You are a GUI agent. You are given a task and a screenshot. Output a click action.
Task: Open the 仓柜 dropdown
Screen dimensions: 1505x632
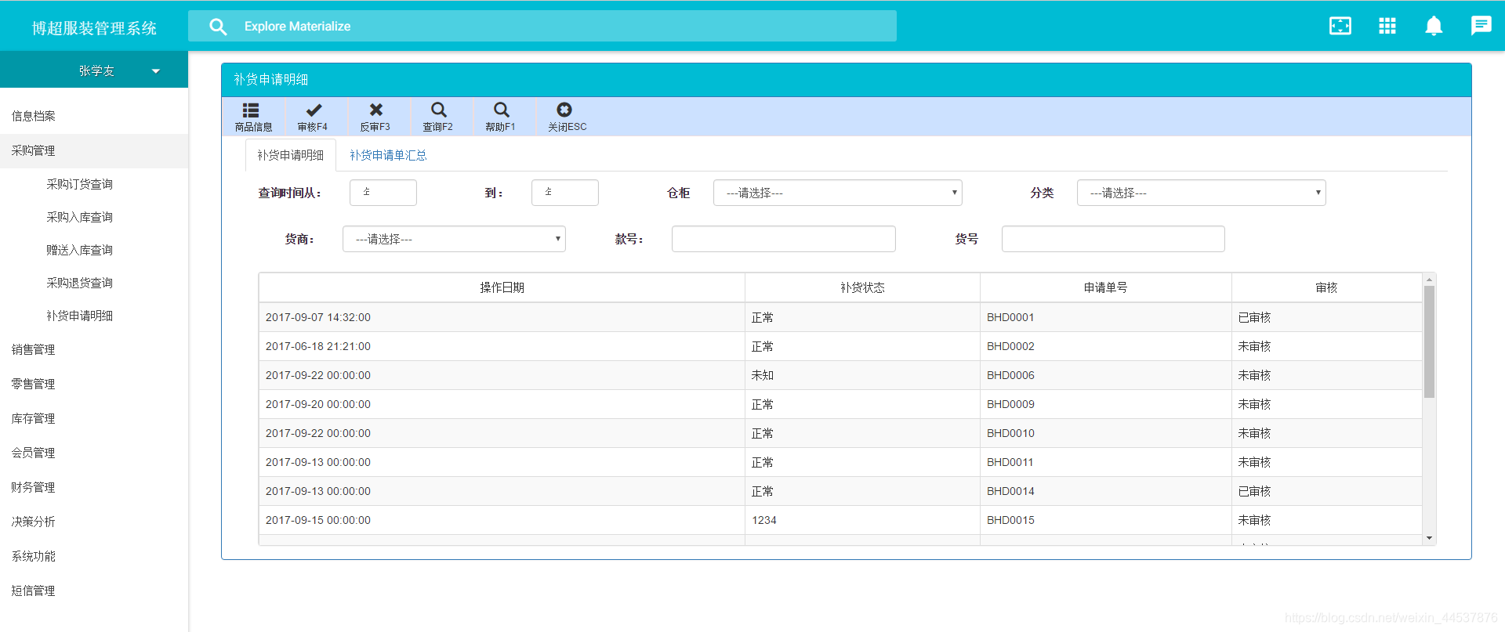pos(837,193)
